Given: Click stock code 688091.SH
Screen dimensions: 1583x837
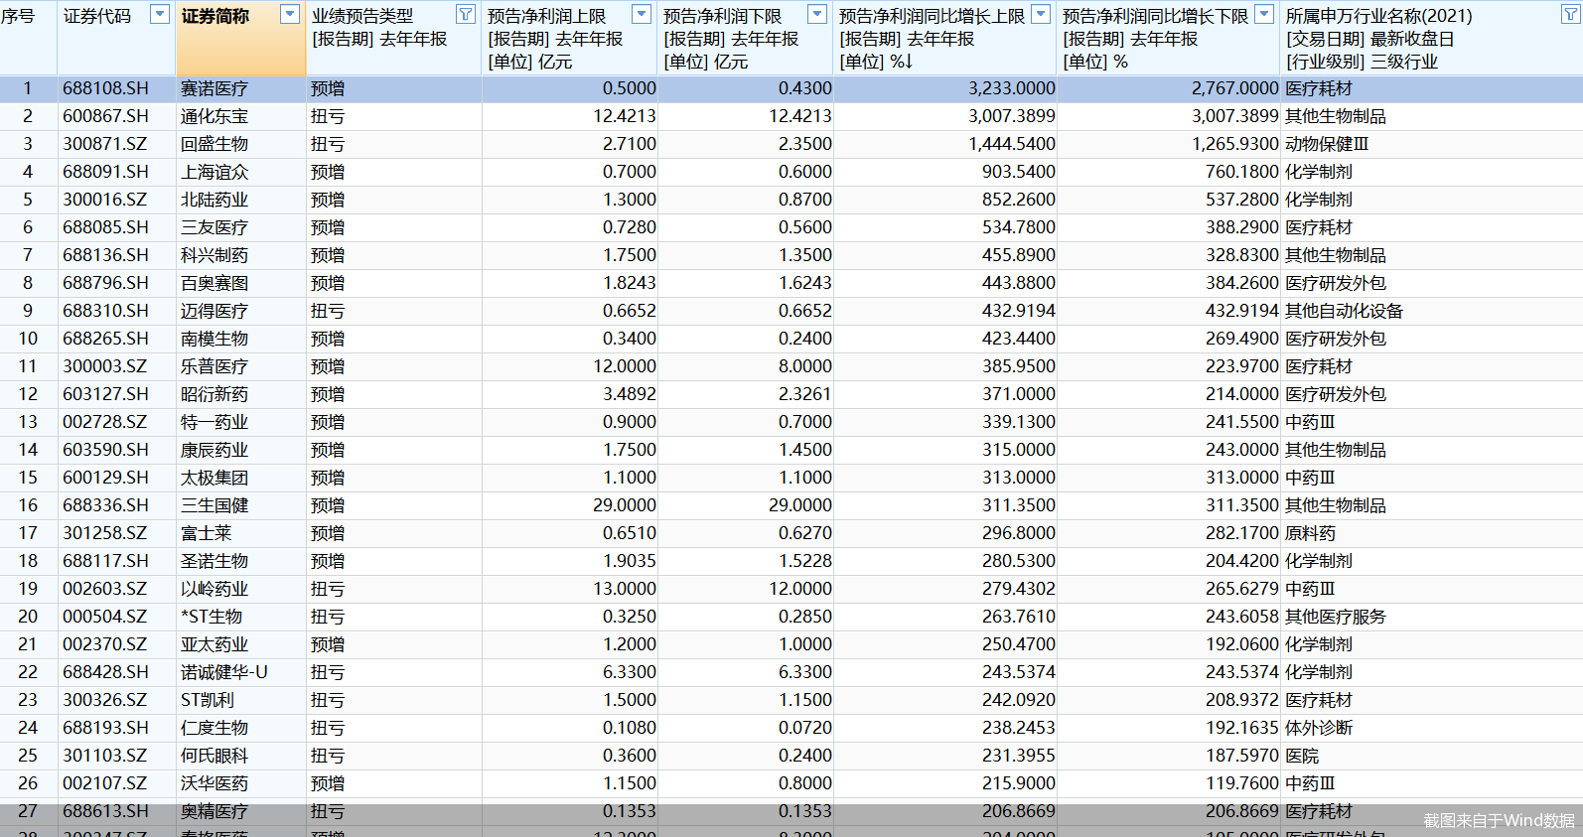Looking at the screenshot, I should coord(105,172).
